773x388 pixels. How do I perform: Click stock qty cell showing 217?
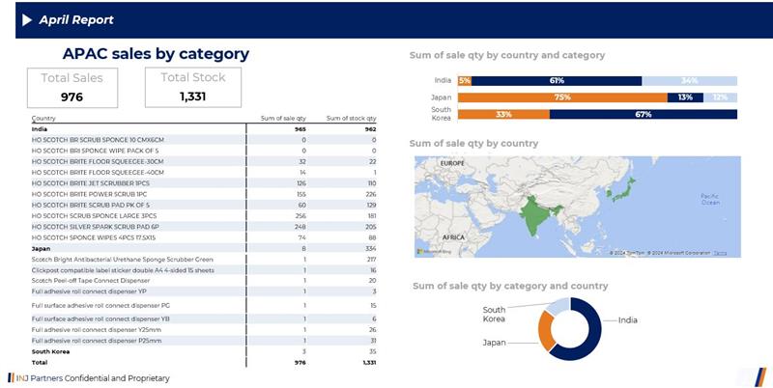tap(371, 260)
